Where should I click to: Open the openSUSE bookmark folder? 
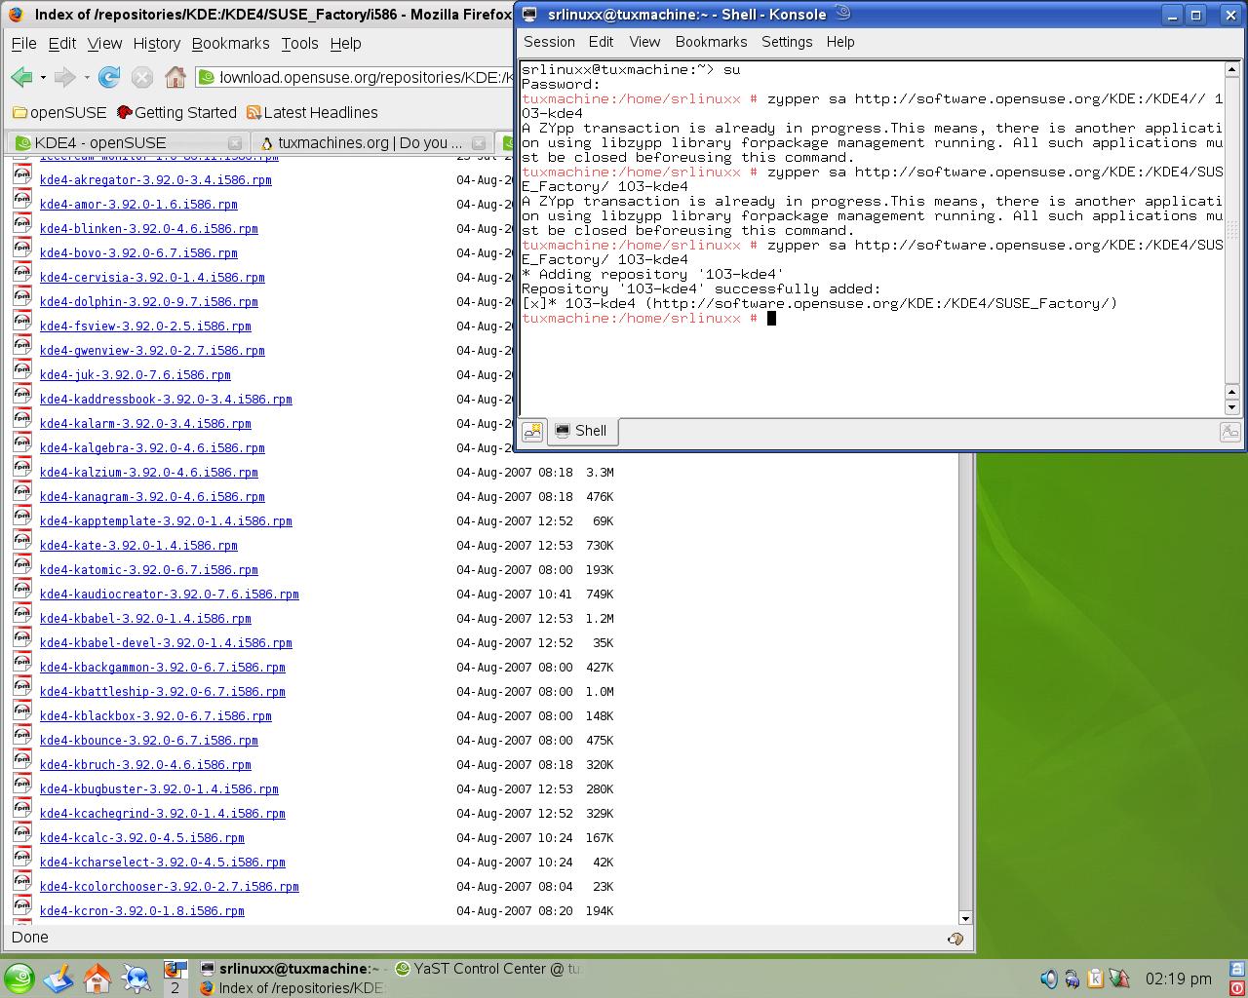pyautogui.click(x=59, y=112)
